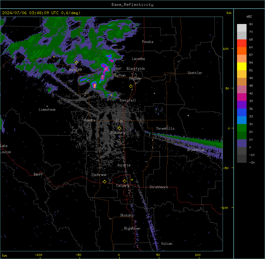Image resolution: width=265 pixels, height=259 pixels.
Task: Click the RedDeer city label
Action: click(135, 78)
